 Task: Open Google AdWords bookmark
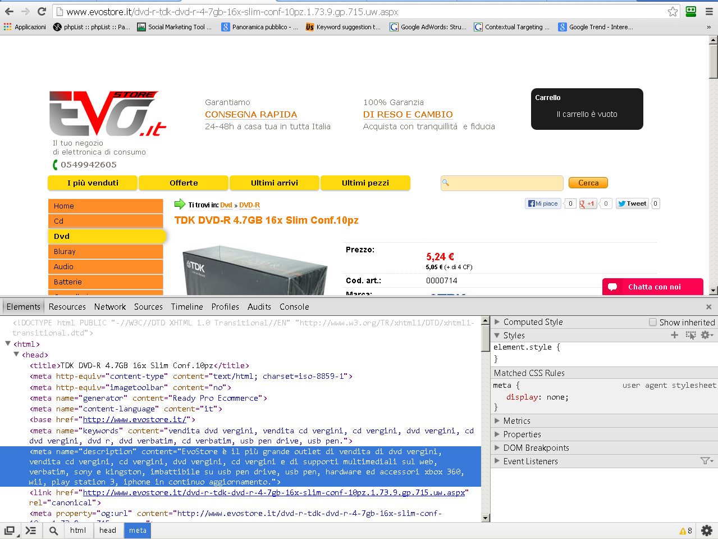click(x=428, y=26)
